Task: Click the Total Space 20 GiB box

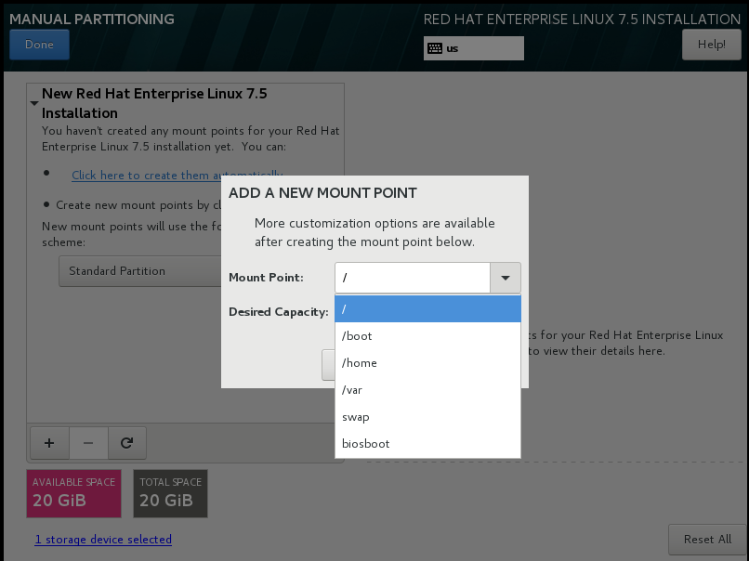Action: 171,494
